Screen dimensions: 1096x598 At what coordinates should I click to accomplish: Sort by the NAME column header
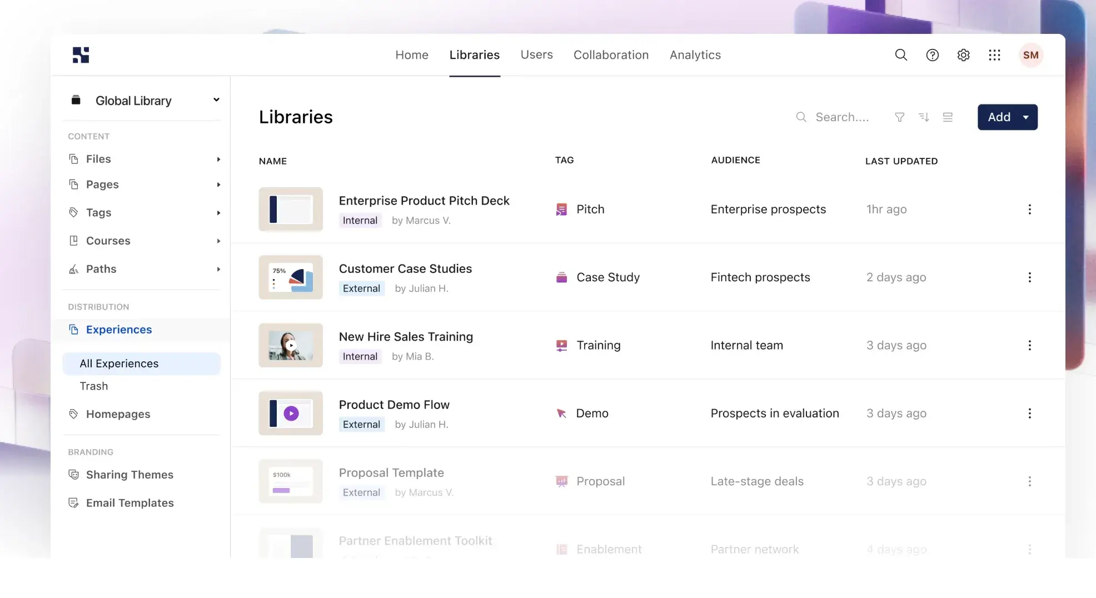(273, 161)
